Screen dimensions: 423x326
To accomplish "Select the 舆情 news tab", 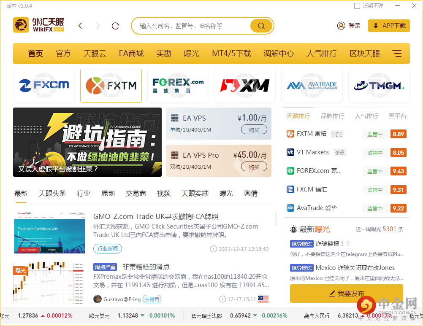I will click(x=251, y=194).
